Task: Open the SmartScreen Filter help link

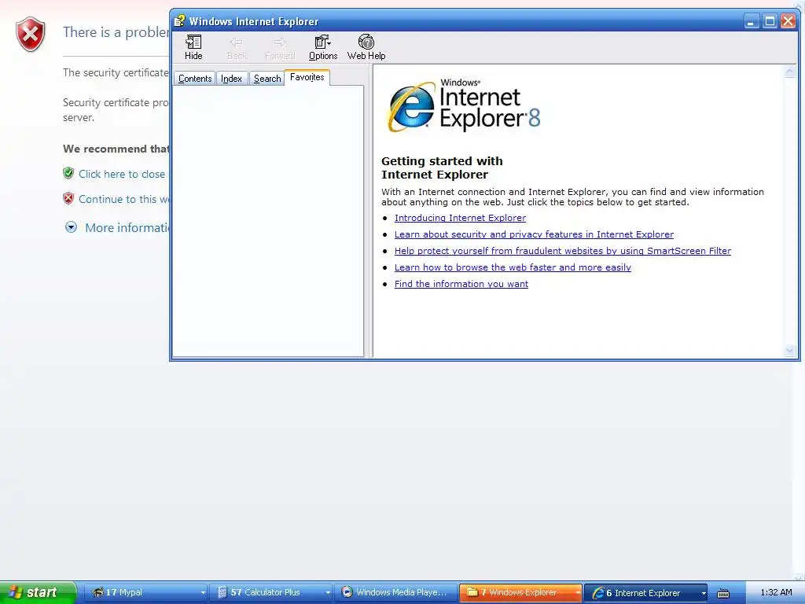Action: coord(563,251)
